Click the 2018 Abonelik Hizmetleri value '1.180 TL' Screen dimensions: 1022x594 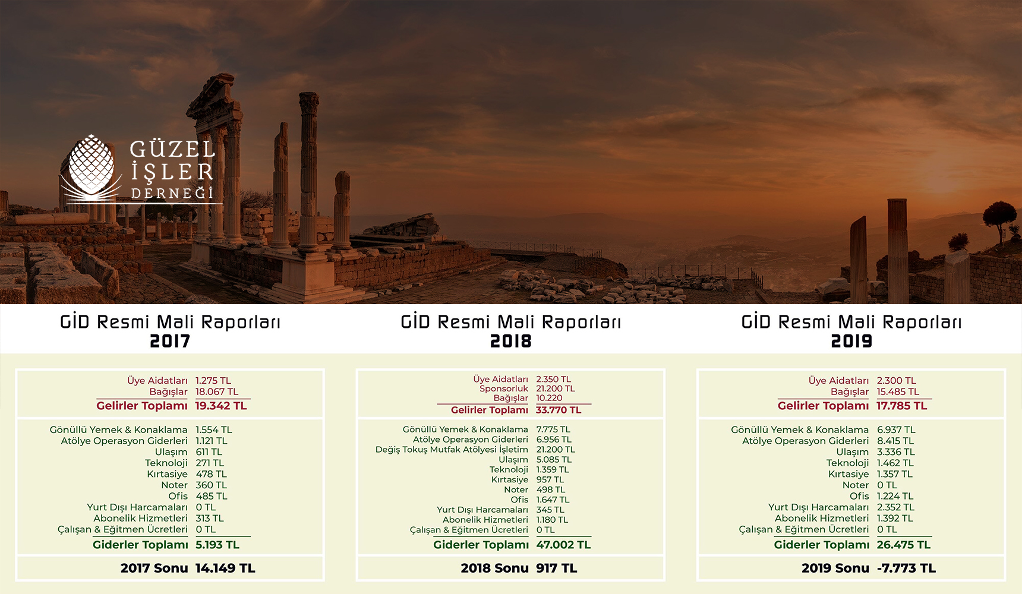tap(552, 520)
